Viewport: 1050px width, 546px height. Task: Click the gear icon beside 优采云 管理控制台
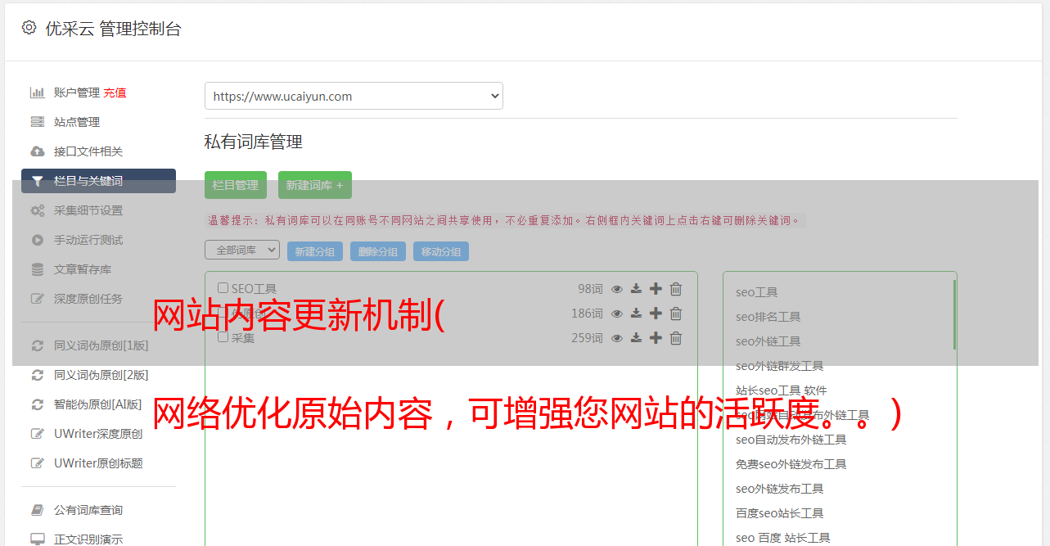(29, 28)
